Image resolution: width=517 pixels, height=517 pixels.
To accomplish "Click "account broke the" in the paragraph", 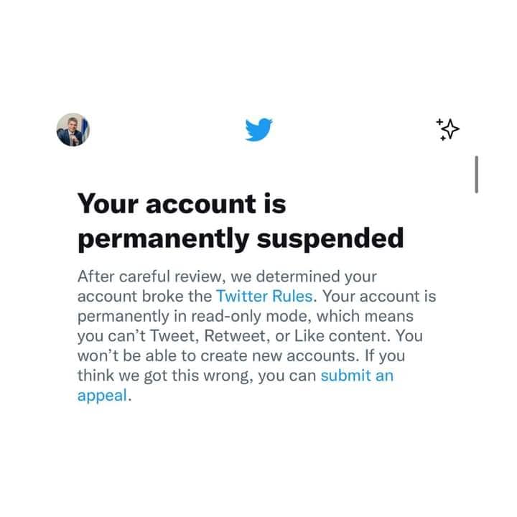I will click(x=144, y=296).
